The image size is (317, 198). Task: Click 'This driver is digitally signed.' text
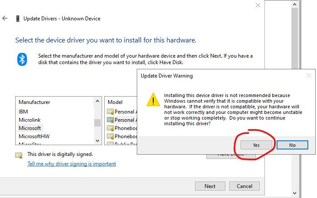[x=60, y=154]
